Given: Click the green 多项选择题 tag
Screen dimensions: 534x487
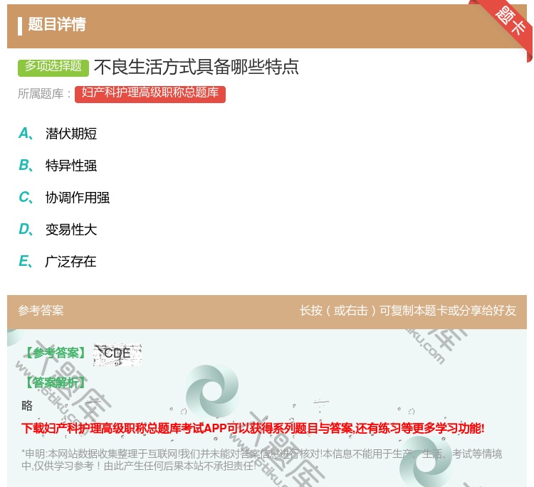Looking at the screenshot, I should pos(53,68).
